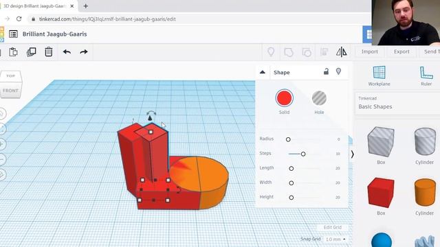Select the Workplane tool

coord(379,76)
